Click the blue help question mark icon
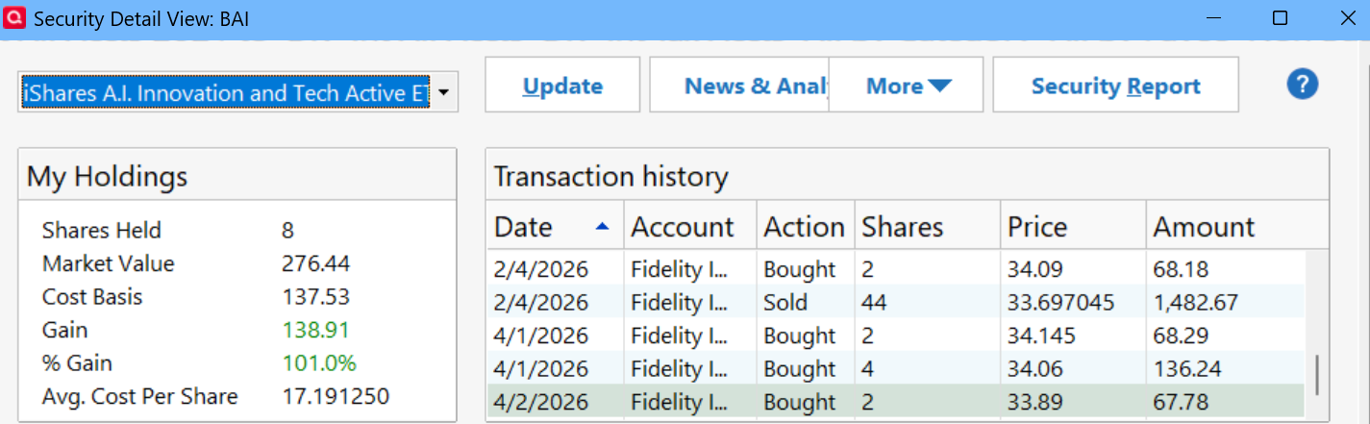Screen dimensions: 1370x424 1303,85
